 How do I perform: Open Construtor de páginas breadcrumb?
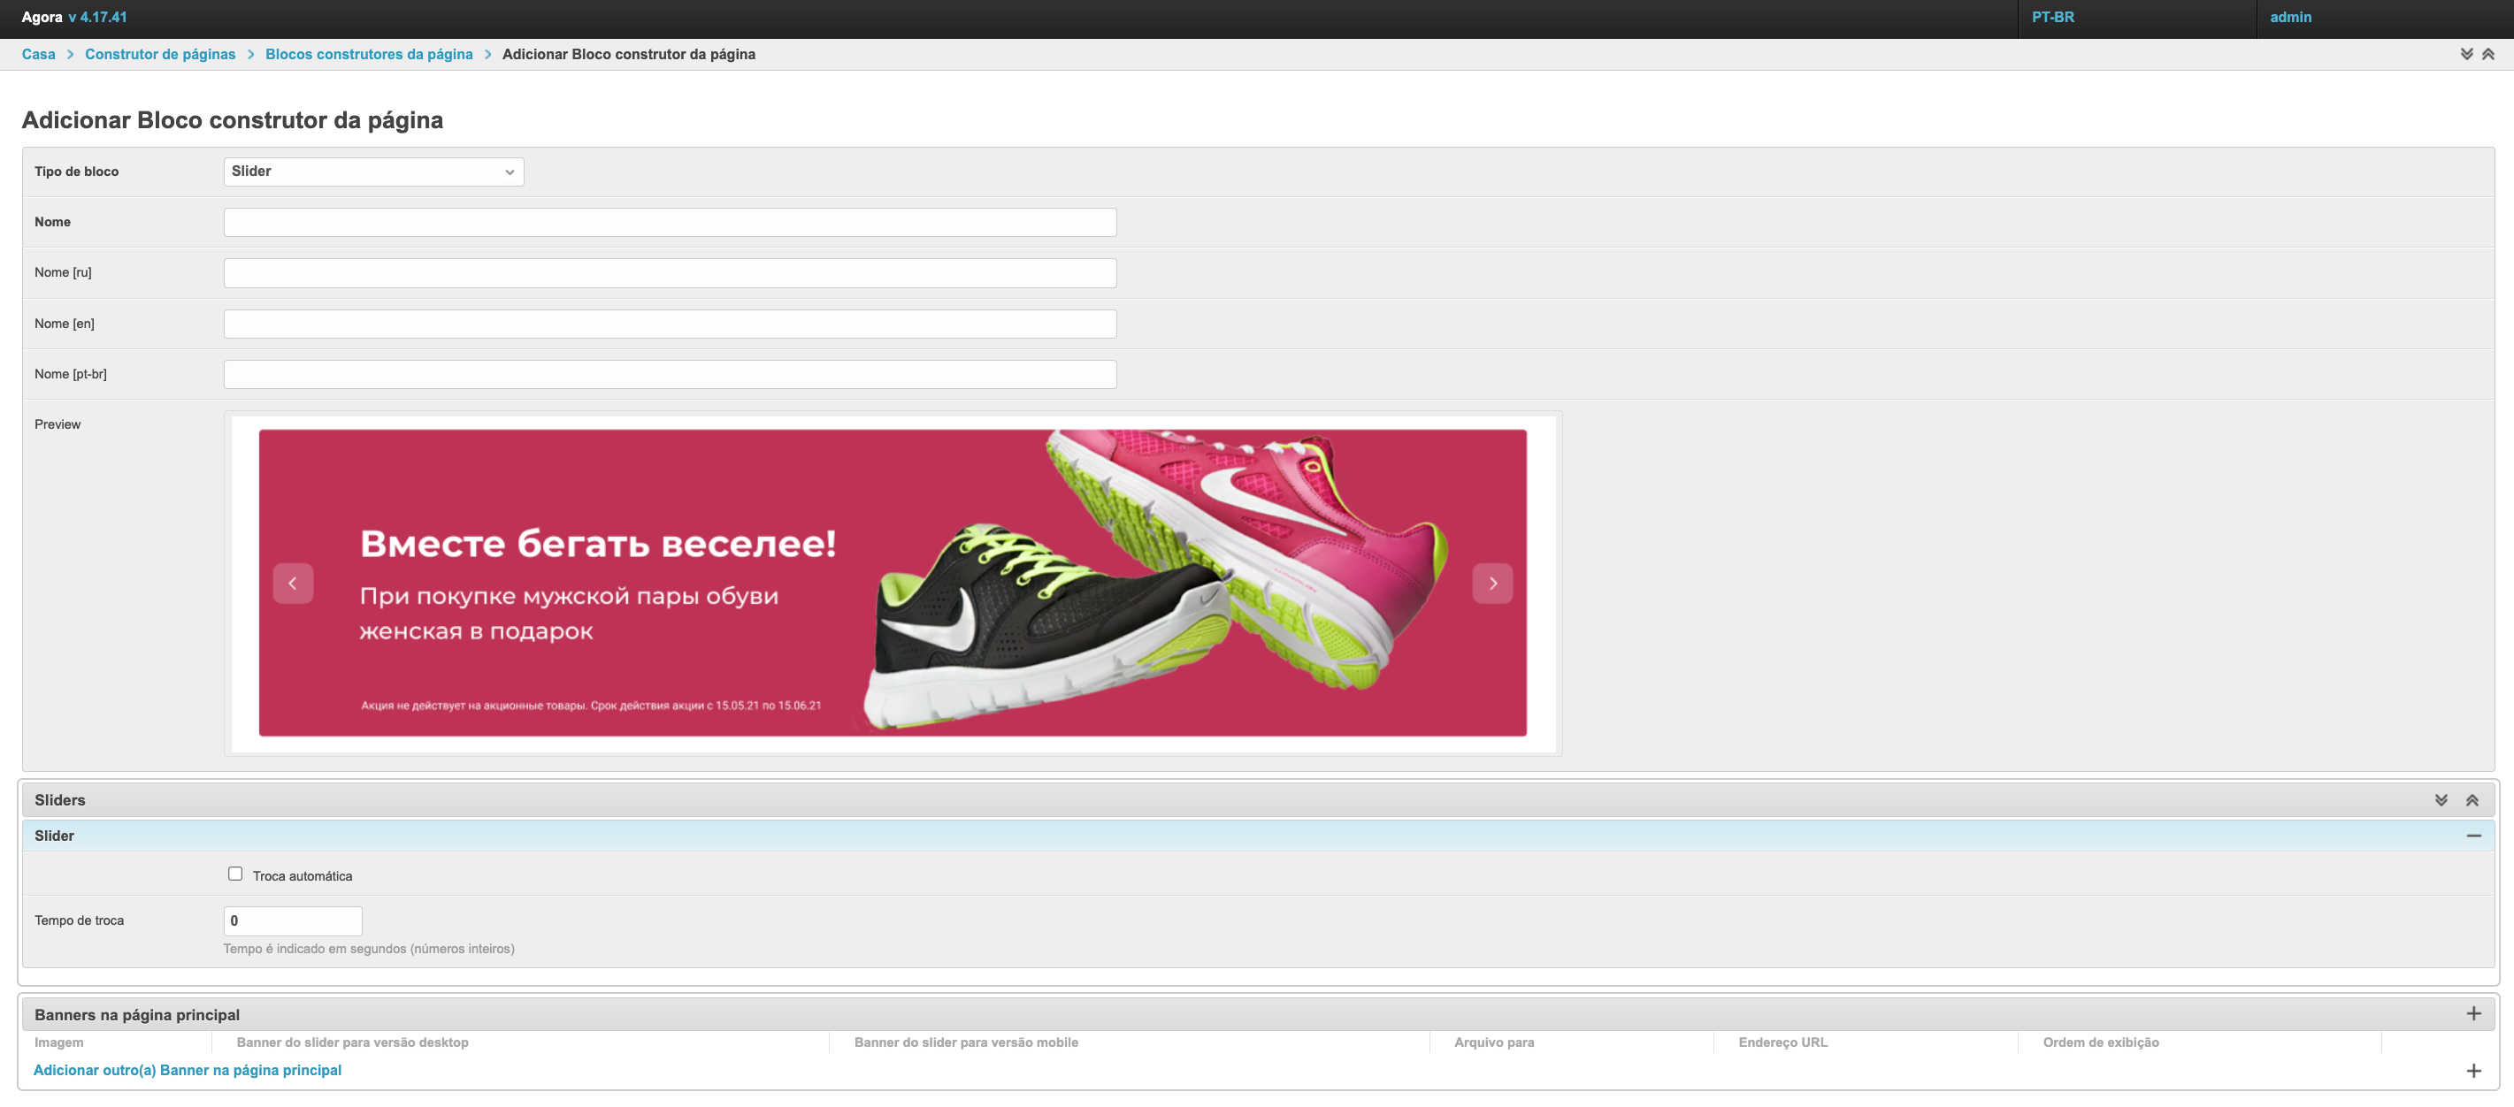pyautogui.click(x=160, y=55)
